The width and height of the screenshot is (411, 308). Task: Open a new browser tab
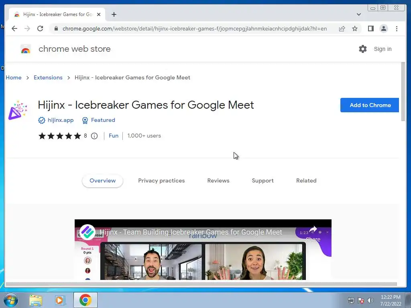pos(114,14)
